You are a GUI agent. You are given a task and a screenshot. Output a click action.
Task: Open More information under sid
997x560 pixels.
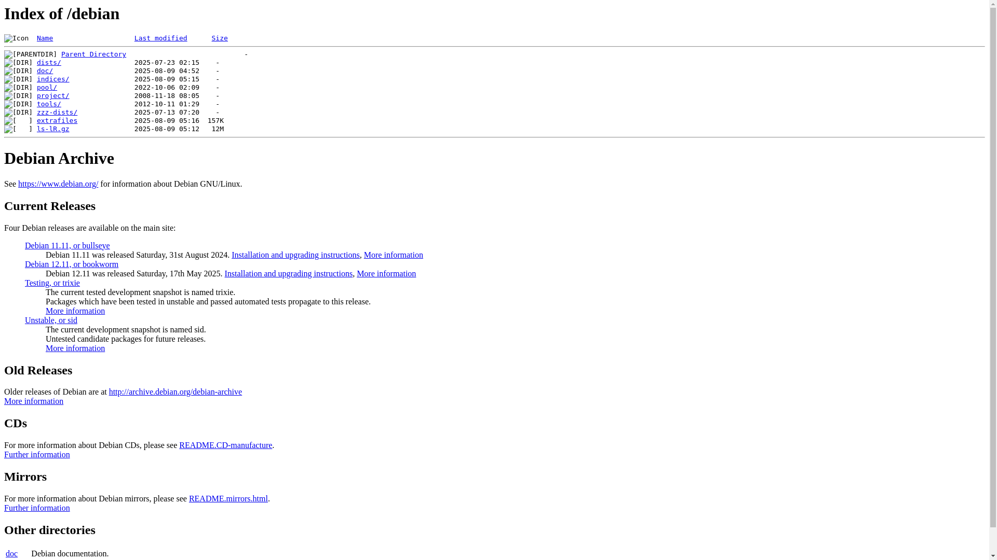click(x=75, y=348)
